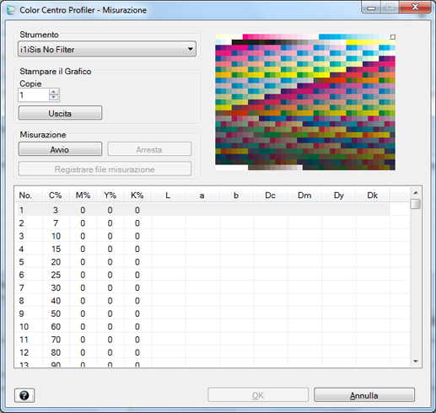Click the OK button
The height and width of the screenshot is (413, 436).
[x=258, y=395]
